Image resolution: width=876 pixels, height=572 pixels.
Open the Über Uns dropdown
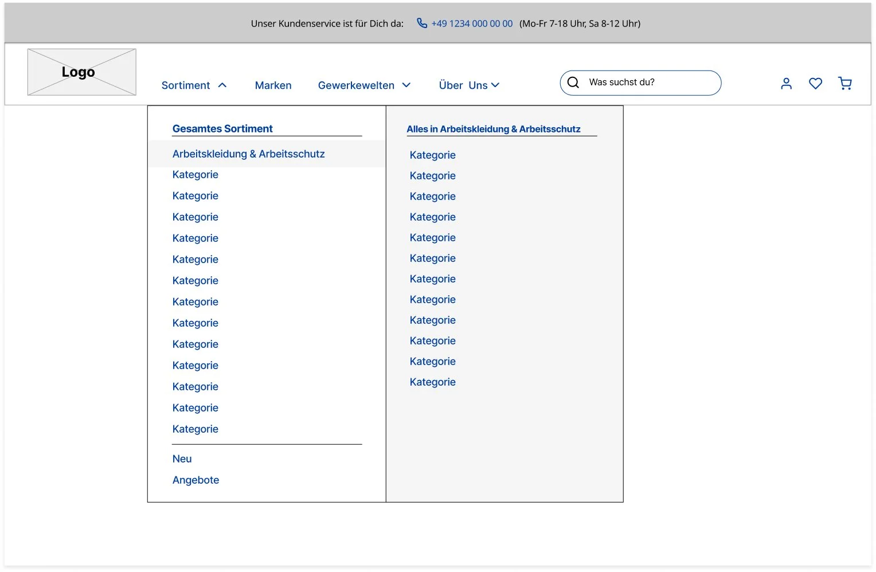click(469, 85)
